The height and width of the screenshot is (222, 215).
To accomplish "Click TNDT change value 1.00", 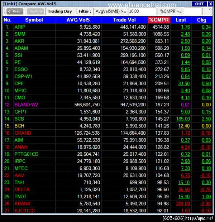I will click(x=206, y=197).
